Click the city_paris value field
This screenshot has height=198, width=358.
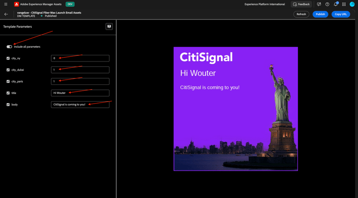pyautogui.click(x=80, y=82)
